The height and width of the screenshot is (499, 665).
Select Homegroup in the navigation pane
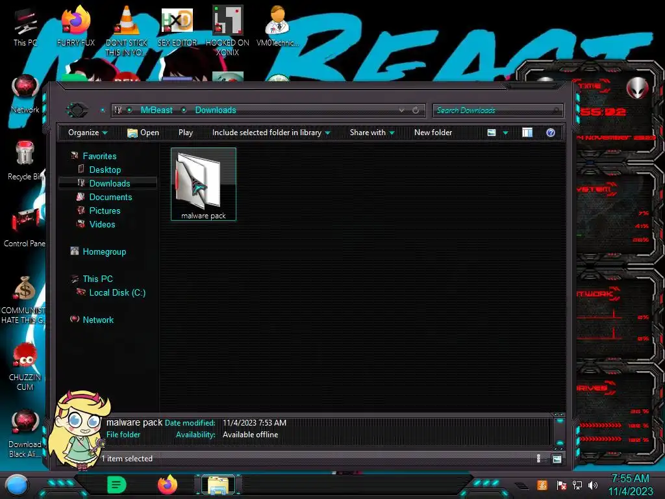[105, 251]
